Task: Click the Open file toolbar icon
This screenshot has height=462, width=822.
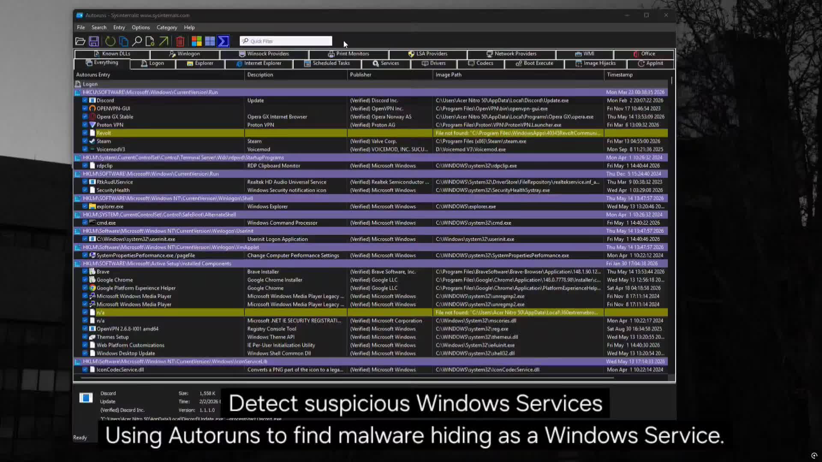Action: pos(80,41)
